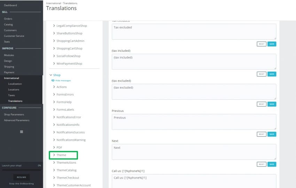Click the Next translation text area
296x188 pixels.
194,152
